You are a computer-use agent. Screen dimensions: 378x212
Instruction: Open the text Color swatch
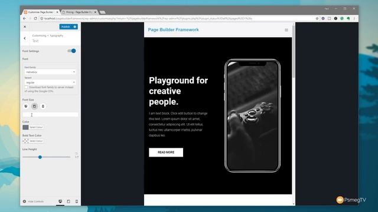[25, 127]
